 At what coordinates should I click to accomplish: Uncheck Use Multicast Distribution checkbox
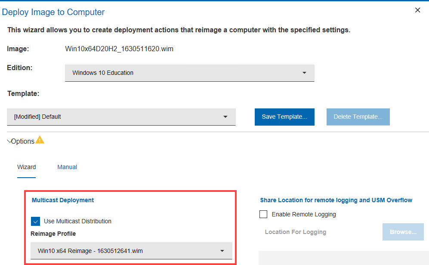[35, 222]
